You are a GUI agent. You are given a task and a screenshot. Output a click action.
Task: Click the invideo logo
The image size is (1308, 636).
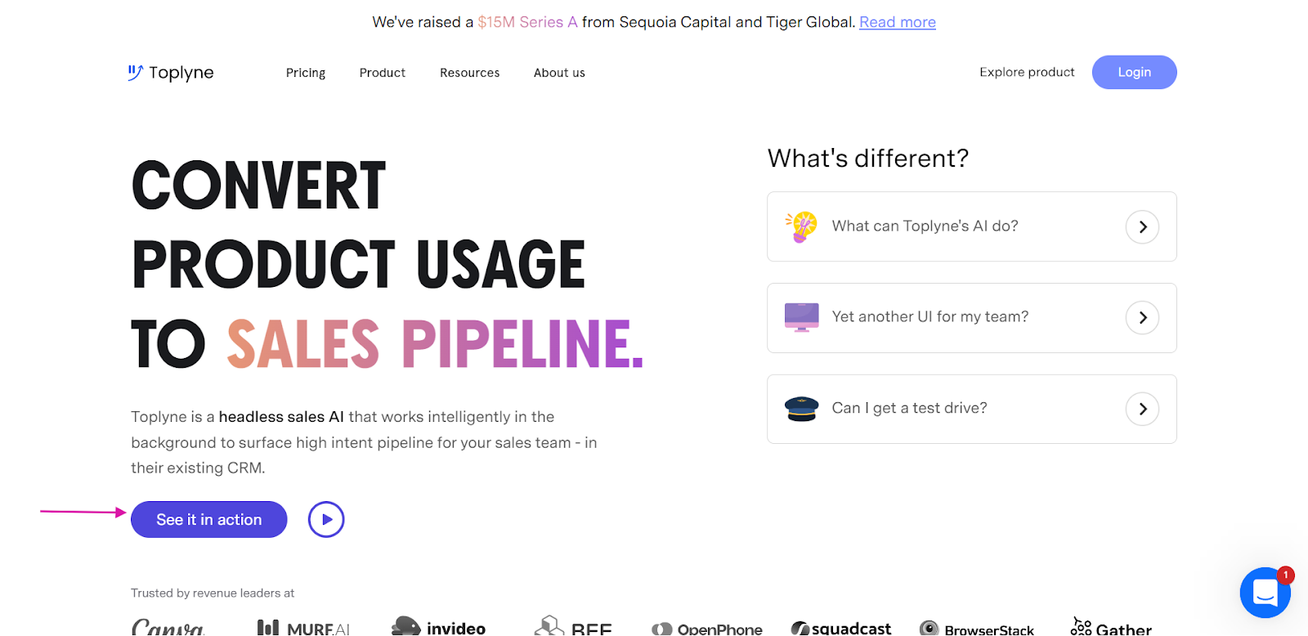(x=439, y=627)
